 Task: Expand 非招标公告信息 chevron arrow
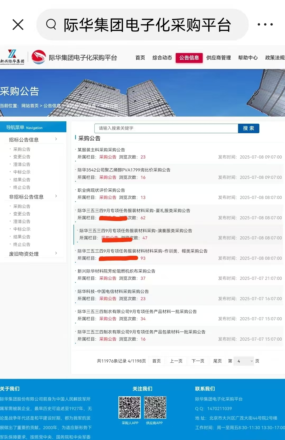tap(56, 196)
